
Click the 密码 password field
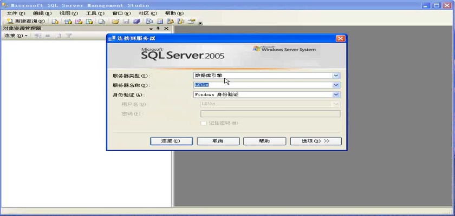coord(270,113)
